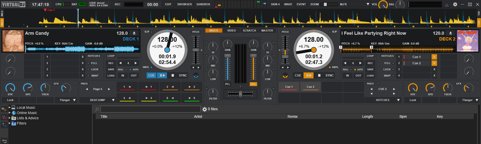Toggle SLIP mode on Deck 2
The image size is (481, 144).
330,32
